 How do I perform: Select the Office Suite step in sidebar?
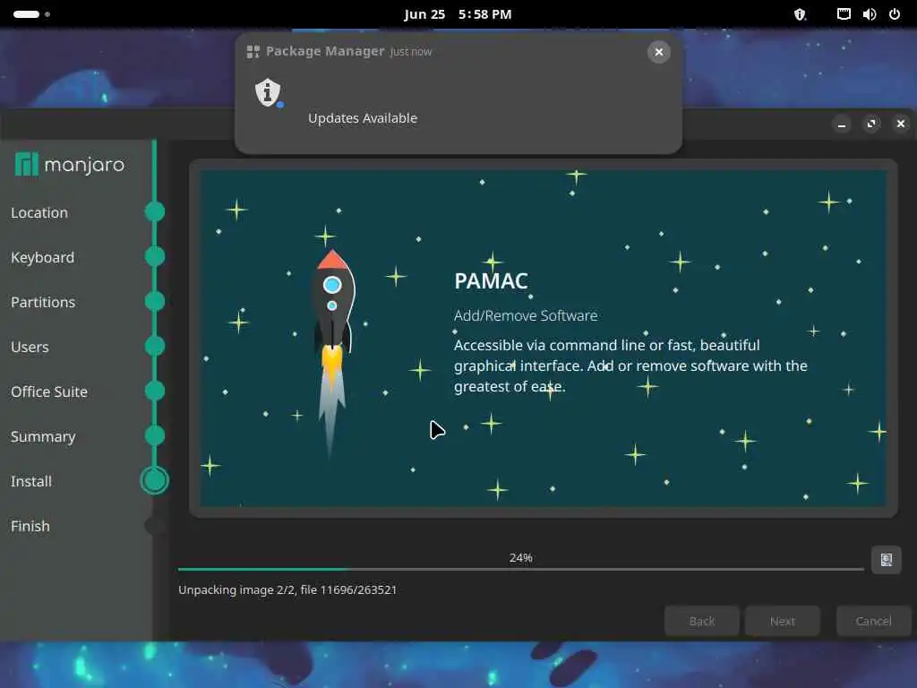(49, 392)
